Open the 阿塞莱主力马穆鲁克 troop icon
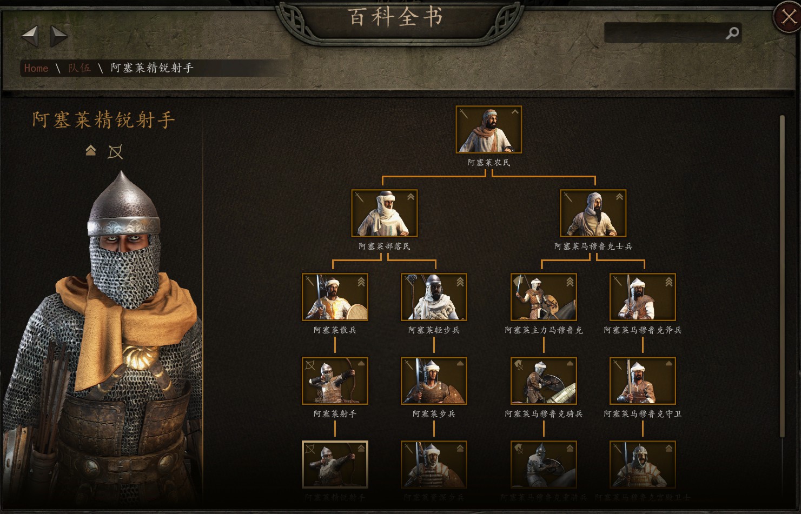Screen dimensions: 801x514 [x=544, y=297]
